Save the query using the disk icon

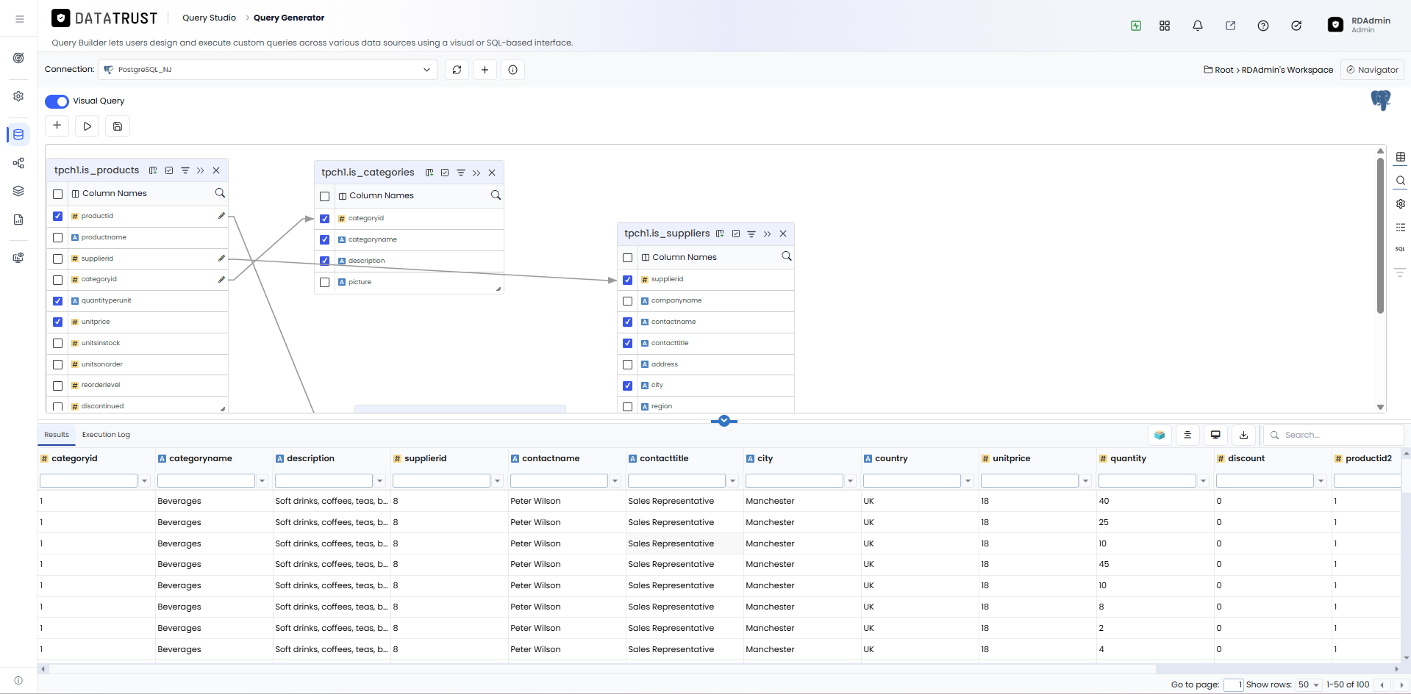tap(118, 126)
